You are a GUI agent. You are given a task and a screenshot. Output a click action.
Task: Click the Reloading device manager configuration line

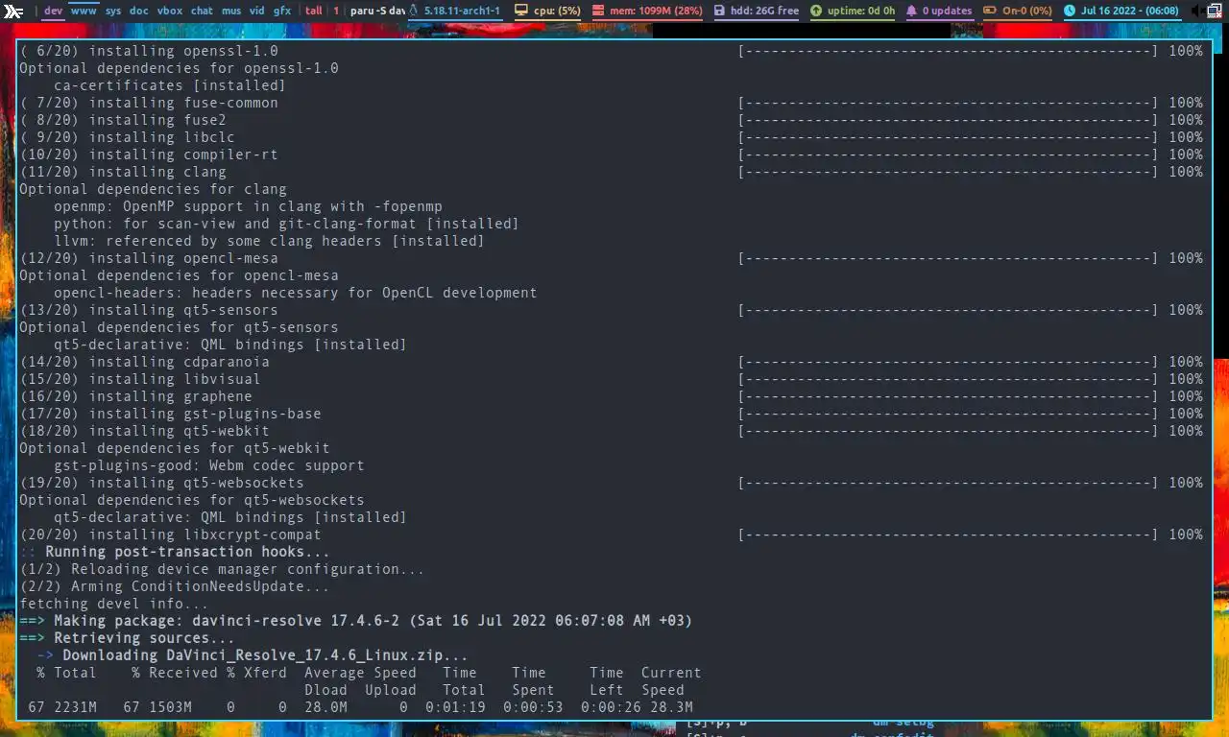pos(222,569)
